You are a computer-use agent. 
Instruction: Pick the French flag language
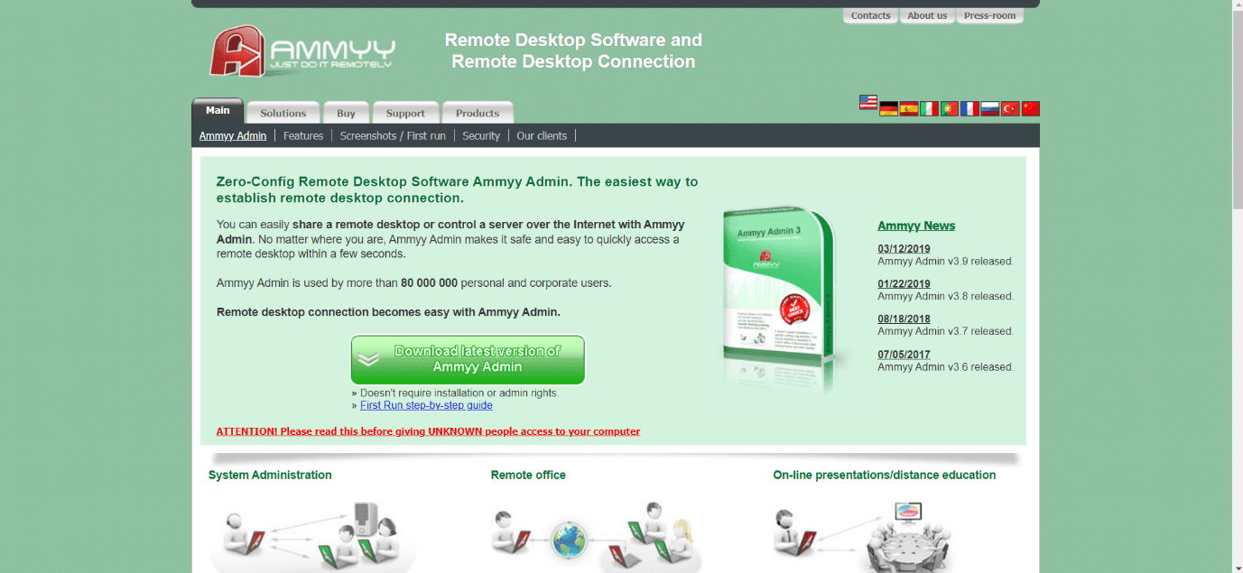click(969, 108)
